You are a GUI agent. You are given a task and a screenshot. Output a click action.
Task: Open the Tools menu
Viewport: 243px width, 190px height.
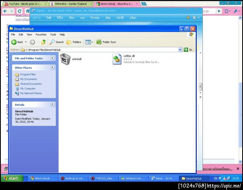pyautogui.click(x=53, y=34)
